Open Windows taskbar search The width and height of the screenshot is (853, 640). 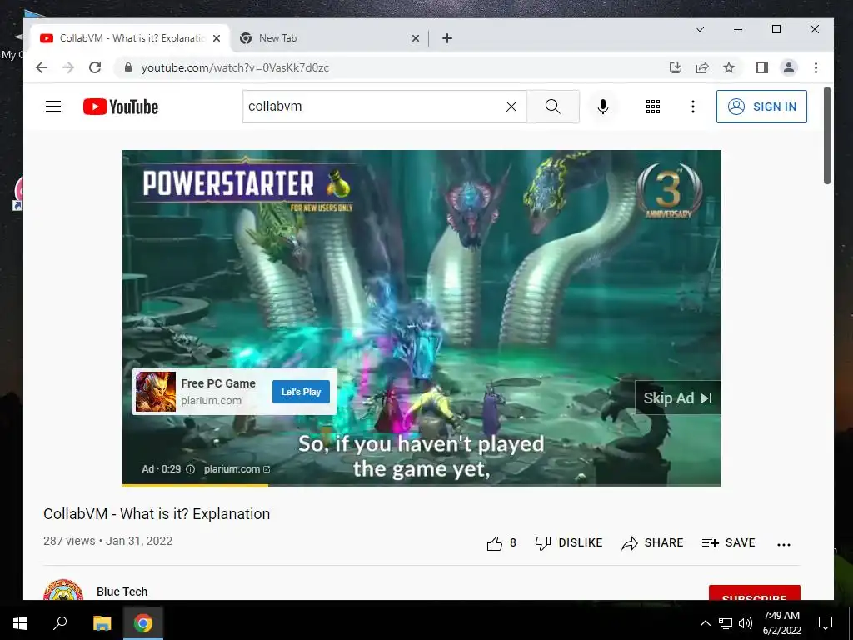click(x=60, y=623)
